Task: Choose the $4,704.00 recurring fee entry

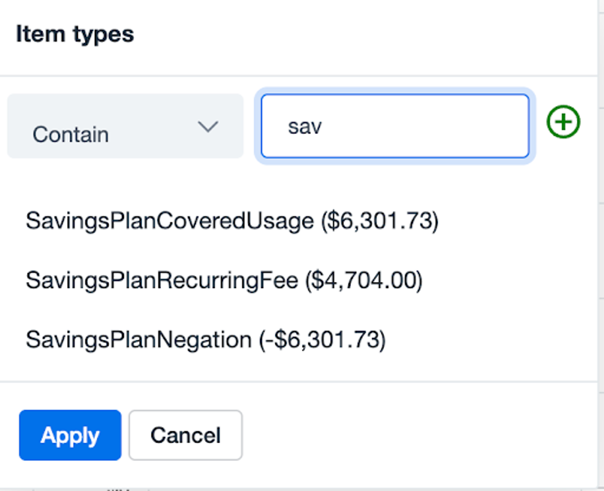Action: pyautogui.click(x=224, y=280)
